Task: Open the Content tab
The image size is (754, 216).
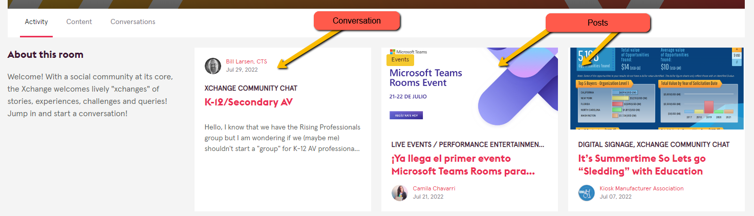Action: click(79, 22)
